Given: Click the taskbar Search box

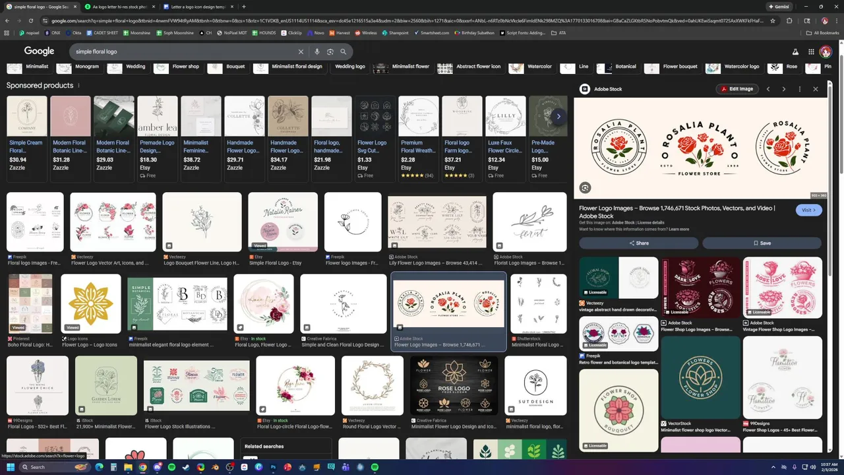Looking at the screenshot, I should [55, 467].
